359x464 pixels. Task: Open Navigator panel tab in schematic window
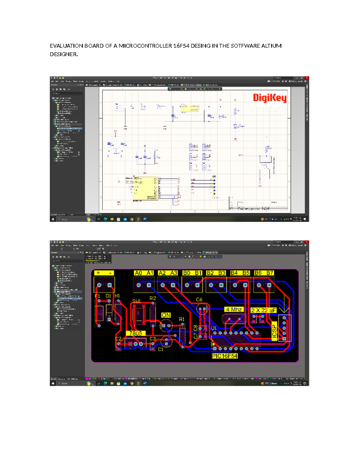click(x=62, y=215)
